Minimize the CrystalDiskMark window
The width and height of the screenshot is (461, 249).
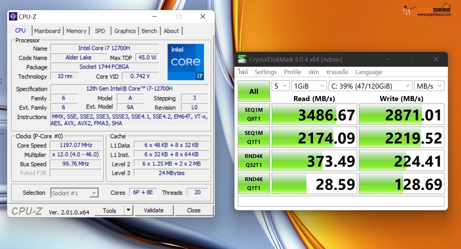tap(388, 59)
